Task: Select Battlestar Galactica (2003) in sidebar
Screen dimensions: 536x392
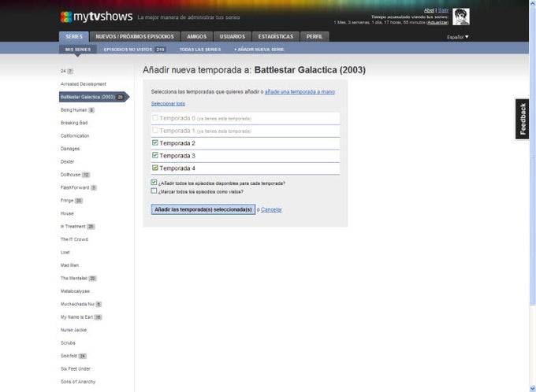Action: [x=93, y=97]
